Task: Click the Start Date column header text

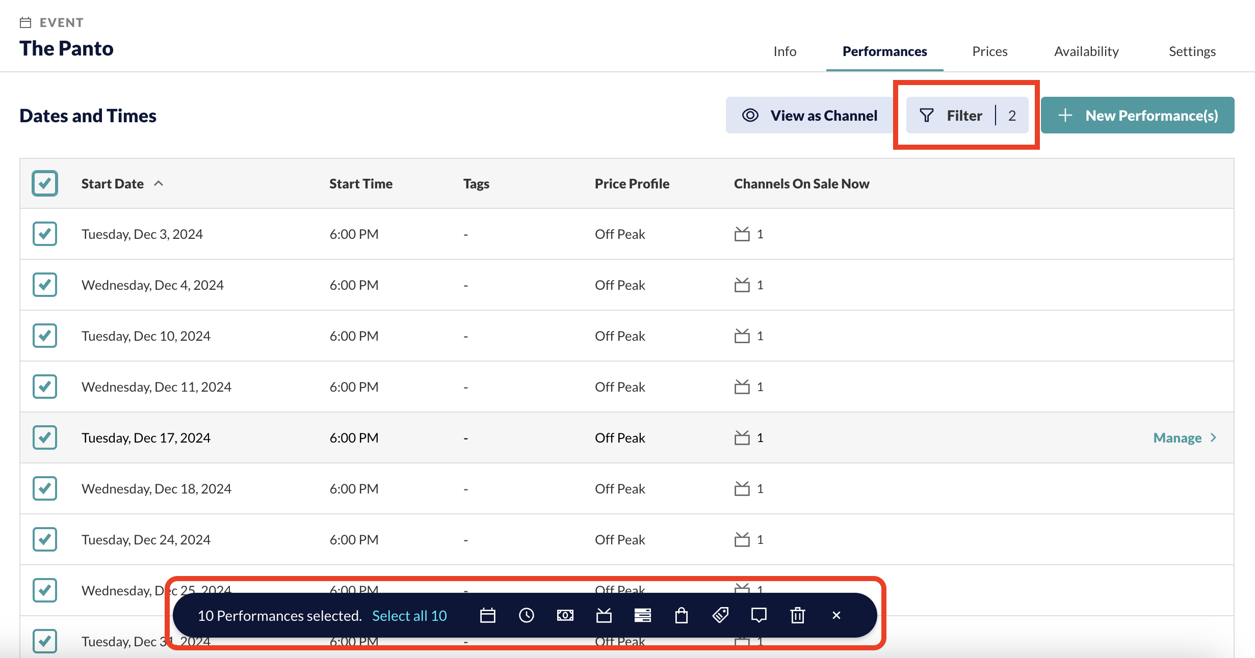Action: coord(113,183)
